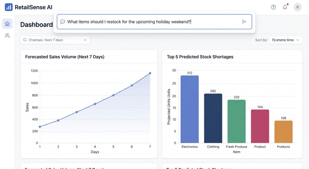Click the Forecasted Sales Volume card title
309x169 pixels.
click(x=65, y=57)
